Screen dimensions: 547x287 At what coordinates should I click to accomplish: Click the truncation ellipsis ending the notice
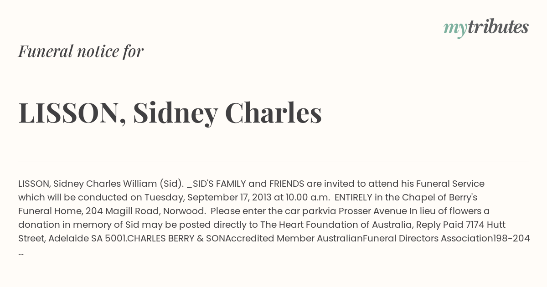click(x=21, y=252)
